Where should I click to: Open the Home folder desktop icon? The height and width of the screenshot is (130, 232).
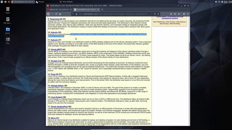click(x=8, y=30)
